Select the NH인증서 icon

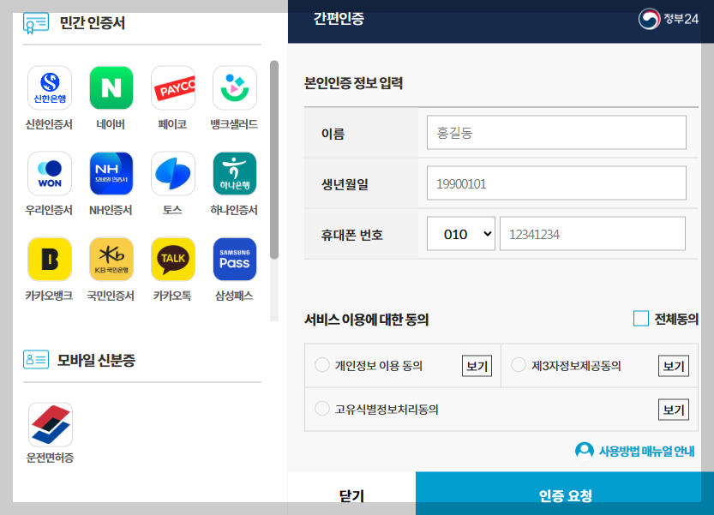pyautogui.click(x=111, y=174)
